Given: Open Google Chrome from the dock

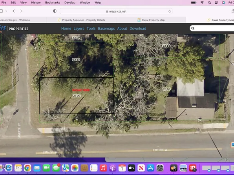Looking at the screenshot, I should [x=27, y=168].
